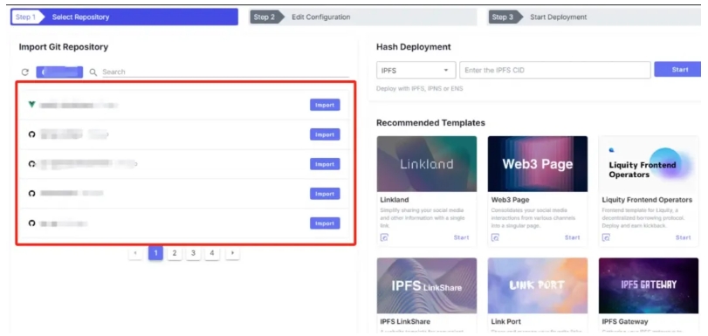Go to previous page of repositories
The height and width of the screenshot is (336, 708).
pos(135,253)
